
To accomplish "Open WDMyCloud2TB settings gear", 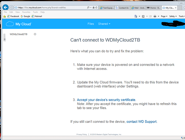I will pyautogui.click(x=35, y=34).
